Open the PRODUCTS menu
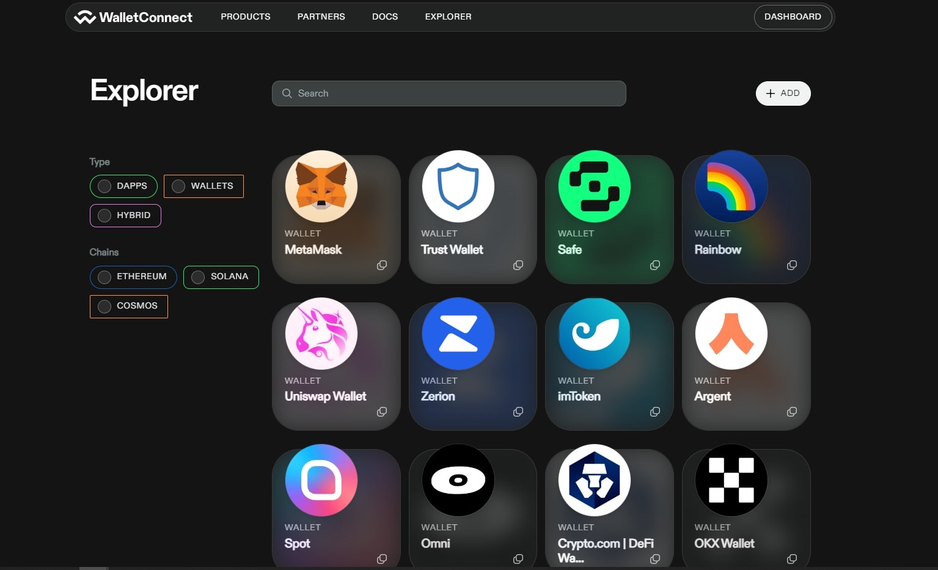Screen dimensions: 938x570 click(x=246, y=17)
